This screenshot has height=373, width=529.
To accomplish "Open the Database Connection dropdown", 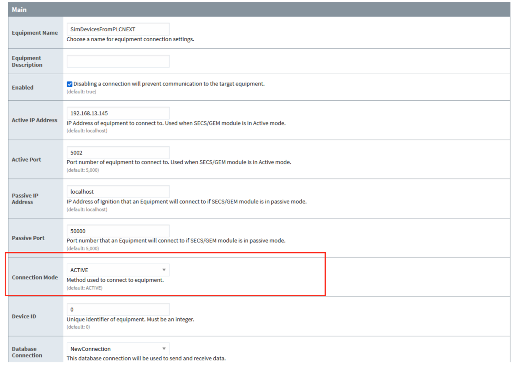I will click(x=118, y=349).
